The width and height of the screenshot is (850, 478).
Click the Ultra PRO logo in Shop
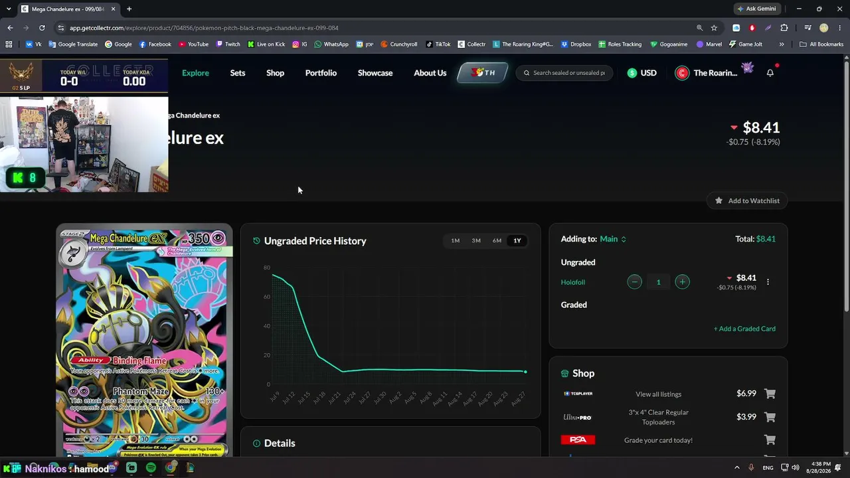click(x=577, y=417)
